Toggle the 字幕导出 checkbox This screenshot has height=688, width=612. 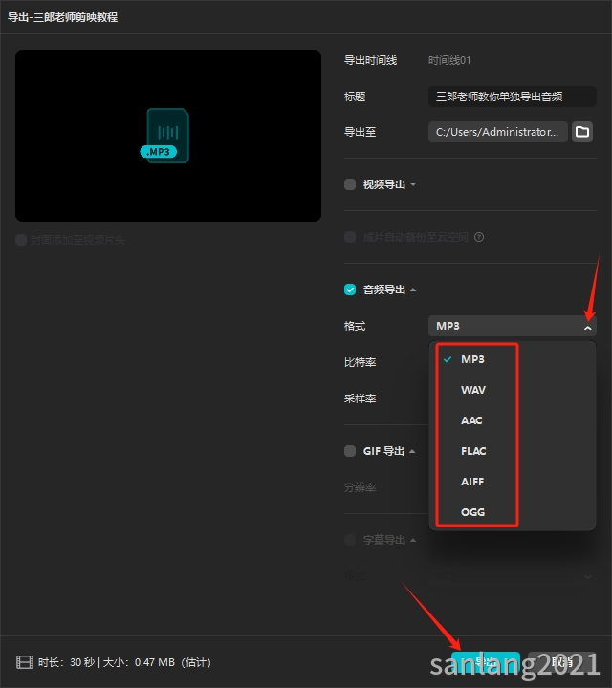pos(350,540)
